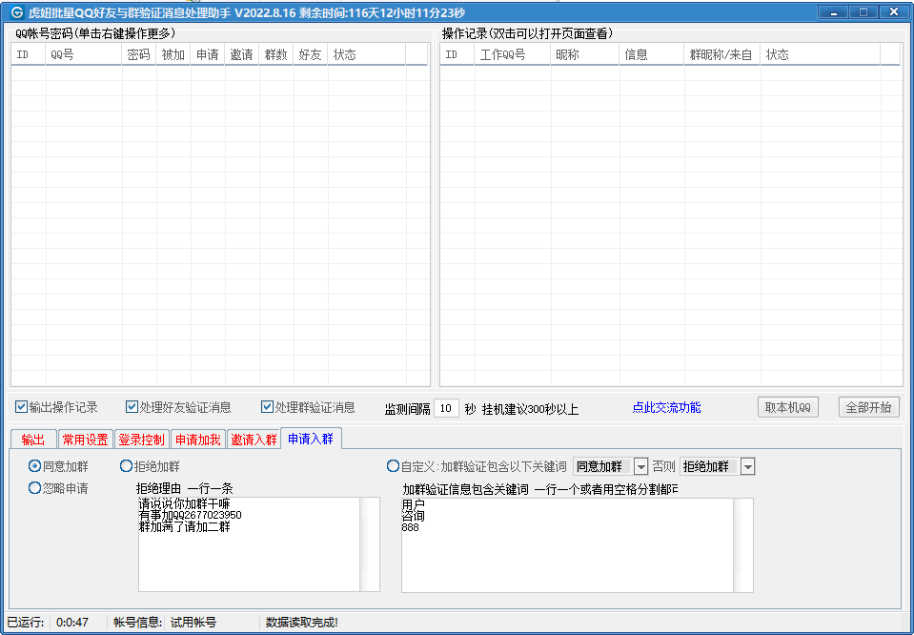Click the 操作记录 panel heading
Screen dimensions: 914x635
tap(527, 33)
